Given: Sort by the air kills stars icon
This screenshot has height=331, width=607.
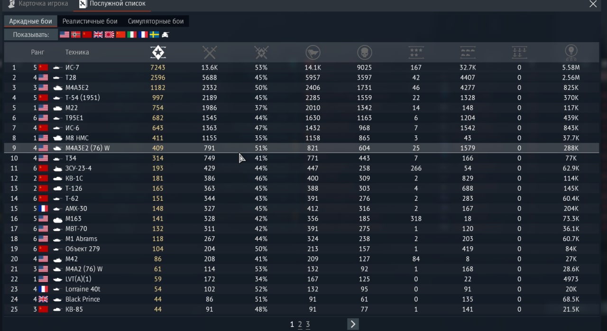Looking at the screenshot, I should (x=416, y=52).
